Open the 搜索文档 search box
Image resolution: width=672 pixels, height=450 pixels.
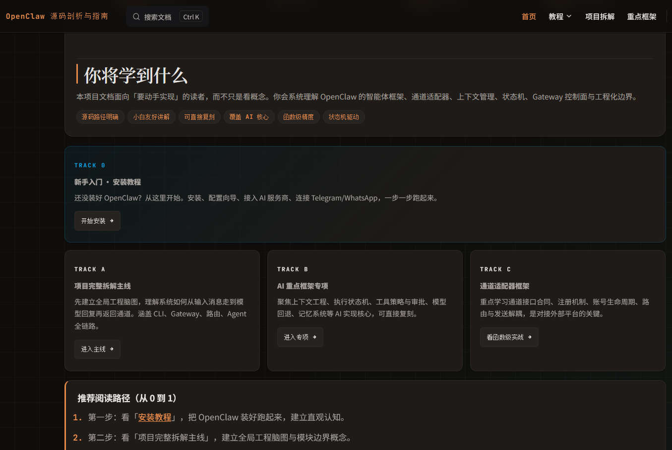(168, 17)
